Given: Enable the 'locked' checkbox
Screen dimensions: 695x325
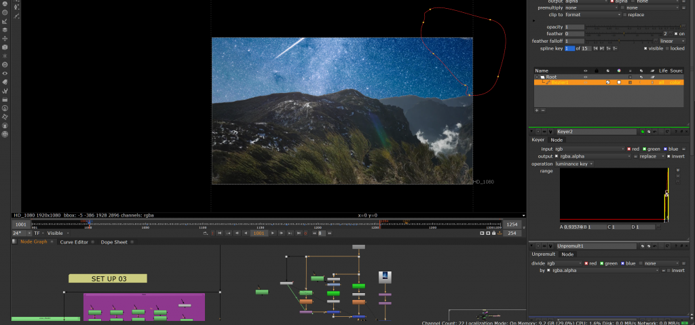Looking at the screenshot, I should (667, 48).
